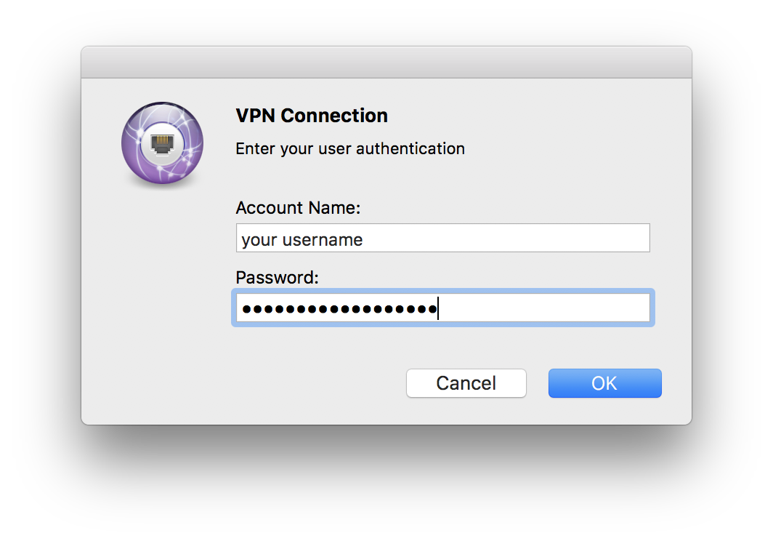The width and height of the screenshot is (773, 541).
Task: Click the "Password:" label
Action: click(278, 278)
